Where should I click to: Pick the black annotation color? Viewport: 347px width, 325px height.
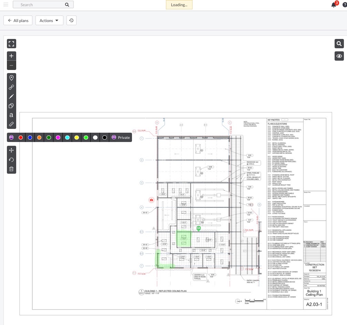104,138
